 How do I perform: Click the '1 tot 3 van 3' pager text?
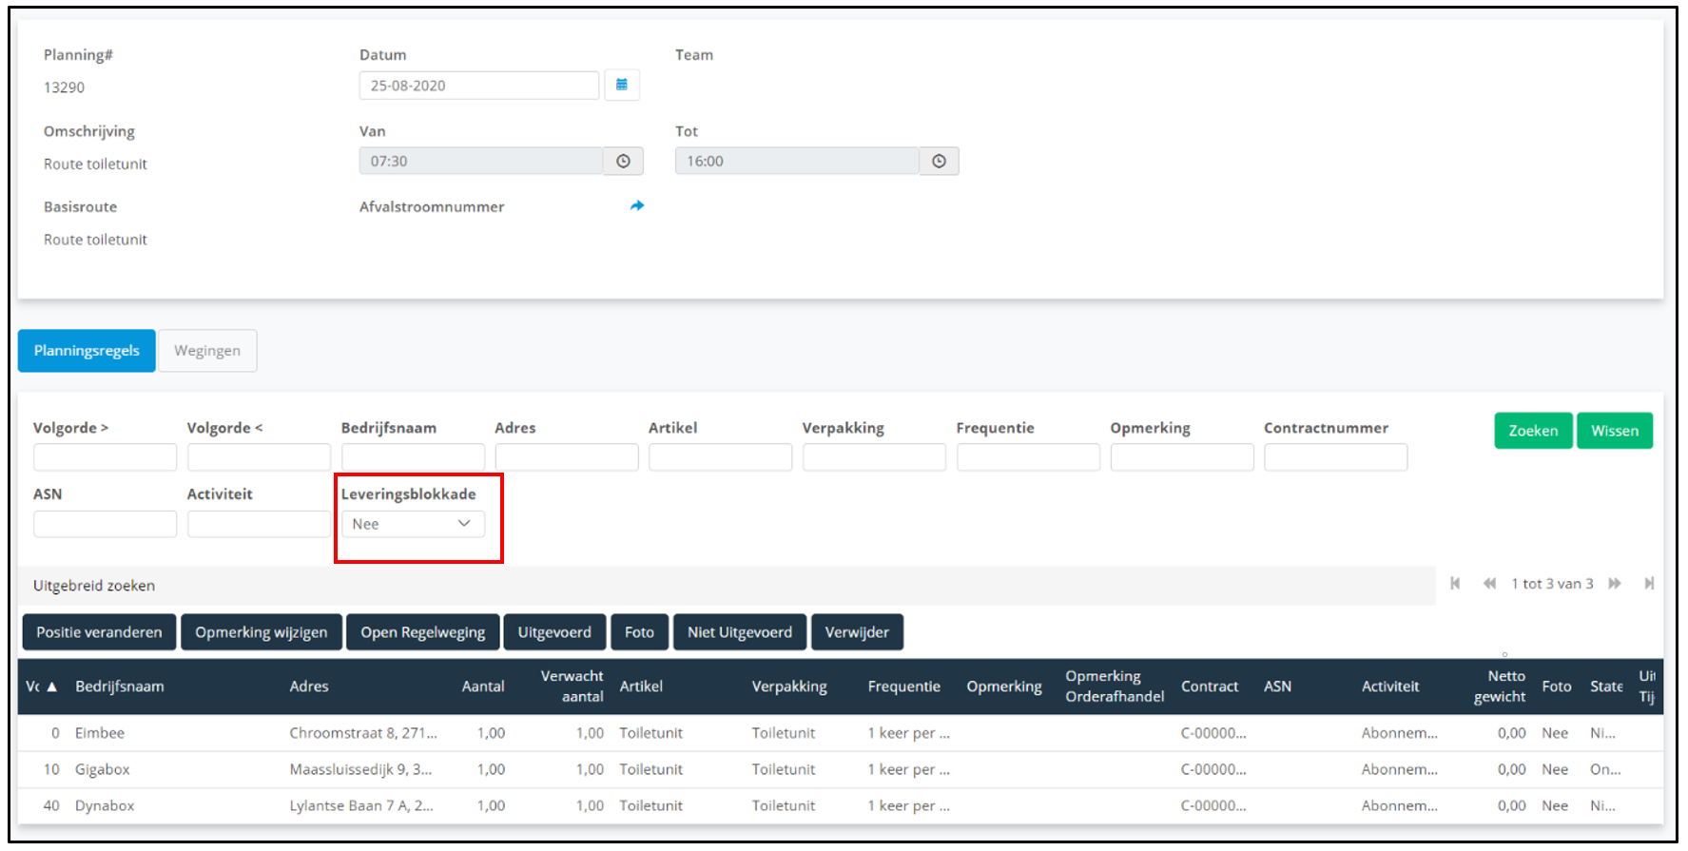tap(1552, 584)
